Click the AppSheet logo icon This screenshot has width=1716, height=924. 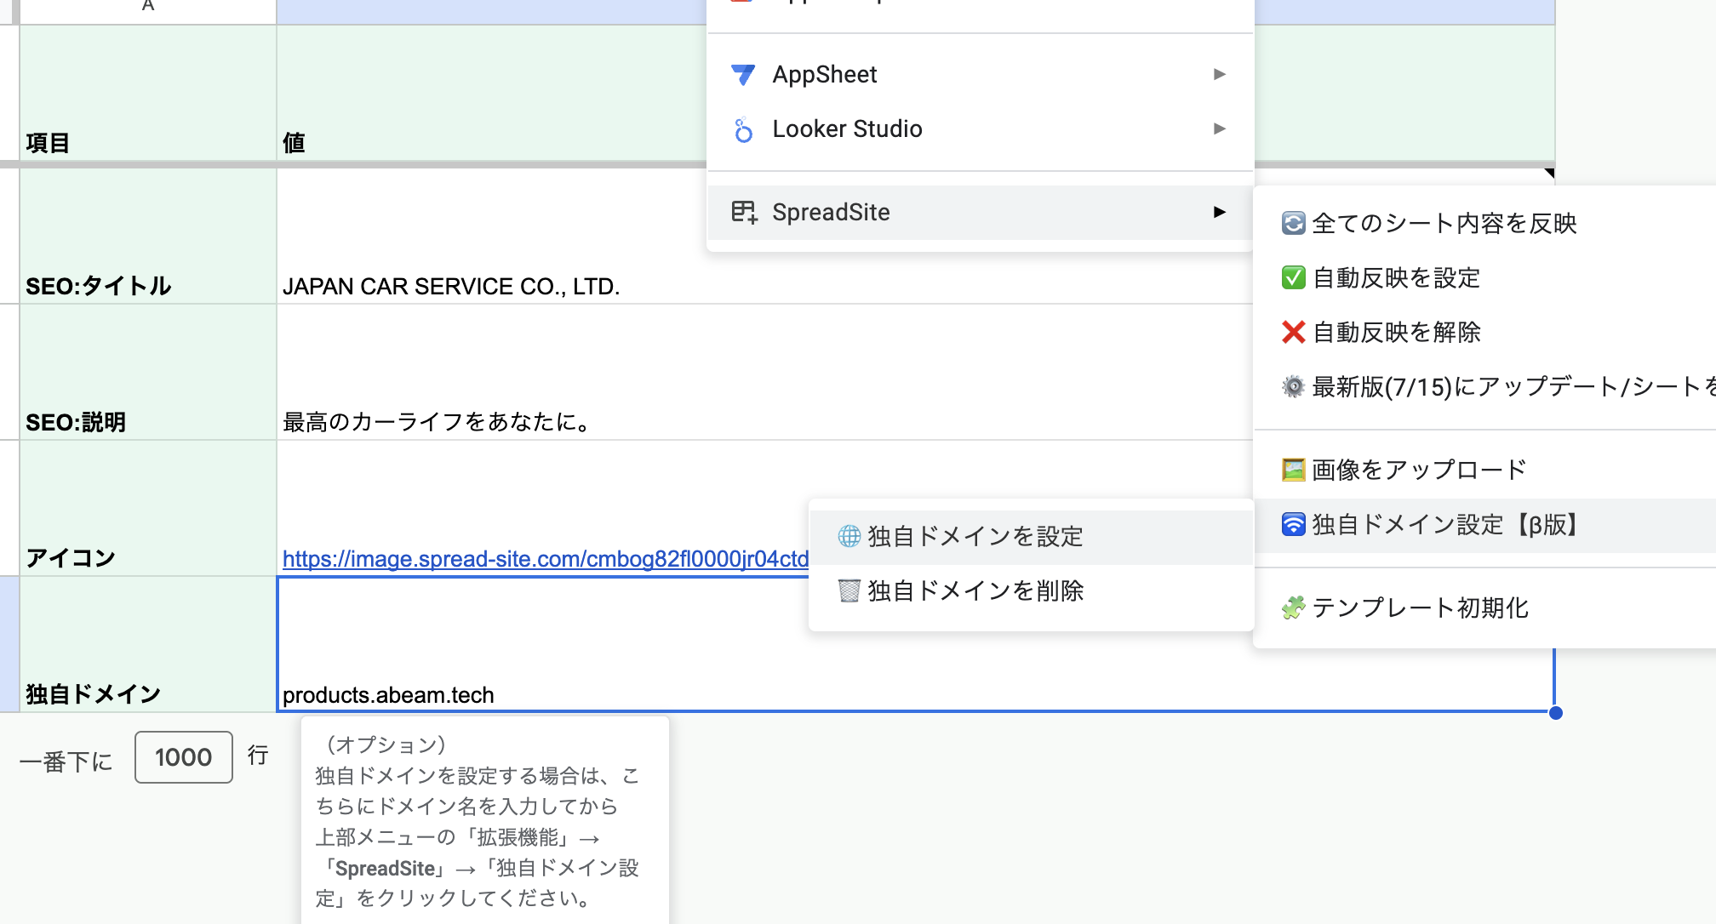tap(743, 75)
